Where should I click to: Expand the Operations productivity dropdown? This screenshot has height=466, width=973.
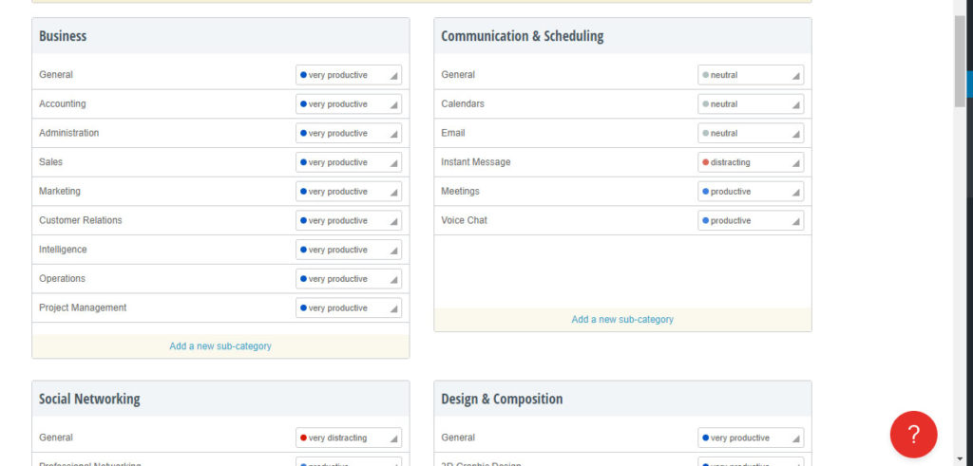[349, 279]
